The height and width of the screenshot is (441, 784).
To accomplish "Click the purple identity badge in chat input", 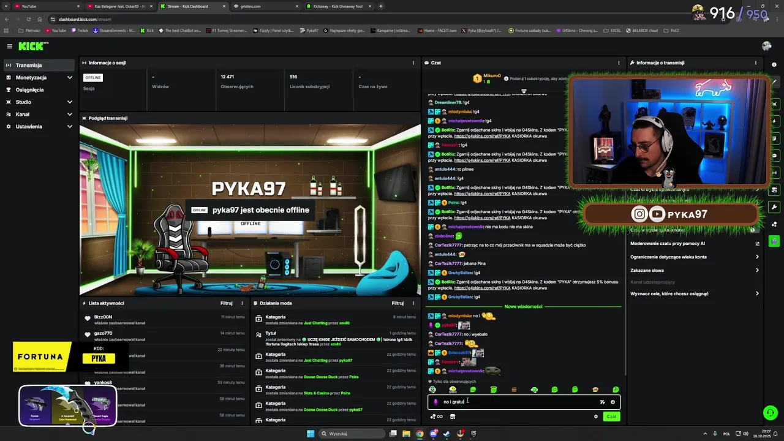I will click(x=435, y=402).
